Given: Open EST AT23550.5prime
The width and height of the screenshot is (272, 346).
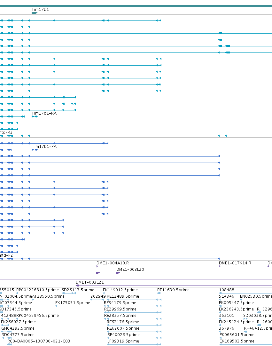Looking at the screenshot, I should click(48, 296).
